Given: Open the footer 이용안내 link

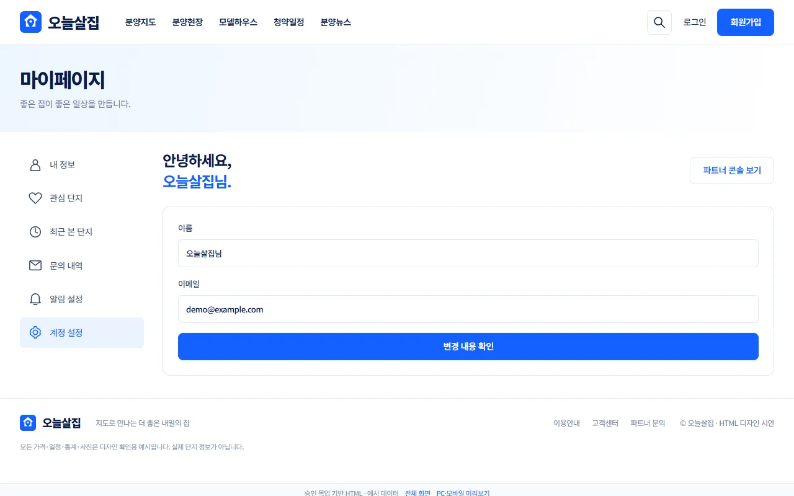Looking at the screenshot, I should [x=566, y=423].
